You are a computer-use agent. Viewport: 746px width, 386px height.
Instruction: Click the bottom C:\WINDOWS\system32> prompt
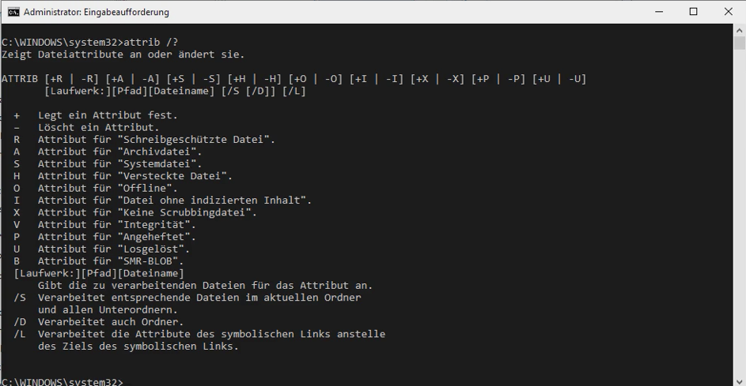click(62, 382)
